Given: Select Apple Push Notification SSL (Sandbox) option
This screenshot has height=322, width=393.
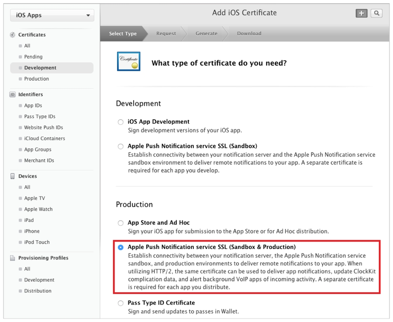Looking at the screenshot, I should tap(121, 147).
